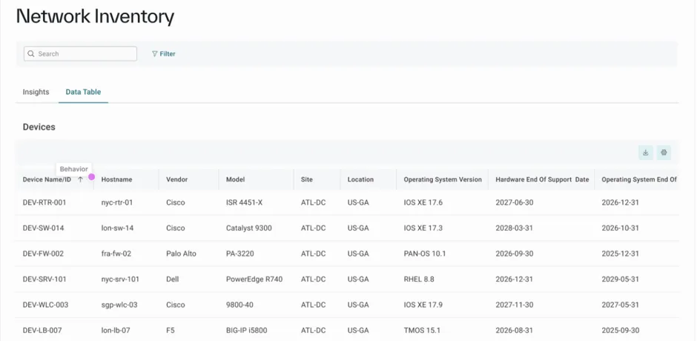Click the Operating System Version column header
The height and width of the screenshot is (341, 697).
tap(443, 179)
